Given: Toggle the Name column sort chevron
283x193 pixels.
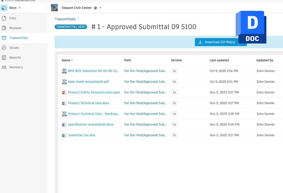Looking at the screenshot, I should [72, 60].
